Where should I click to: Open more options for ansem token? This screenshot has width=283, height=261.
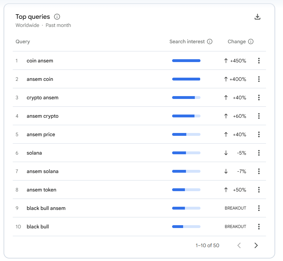[259, 190]
